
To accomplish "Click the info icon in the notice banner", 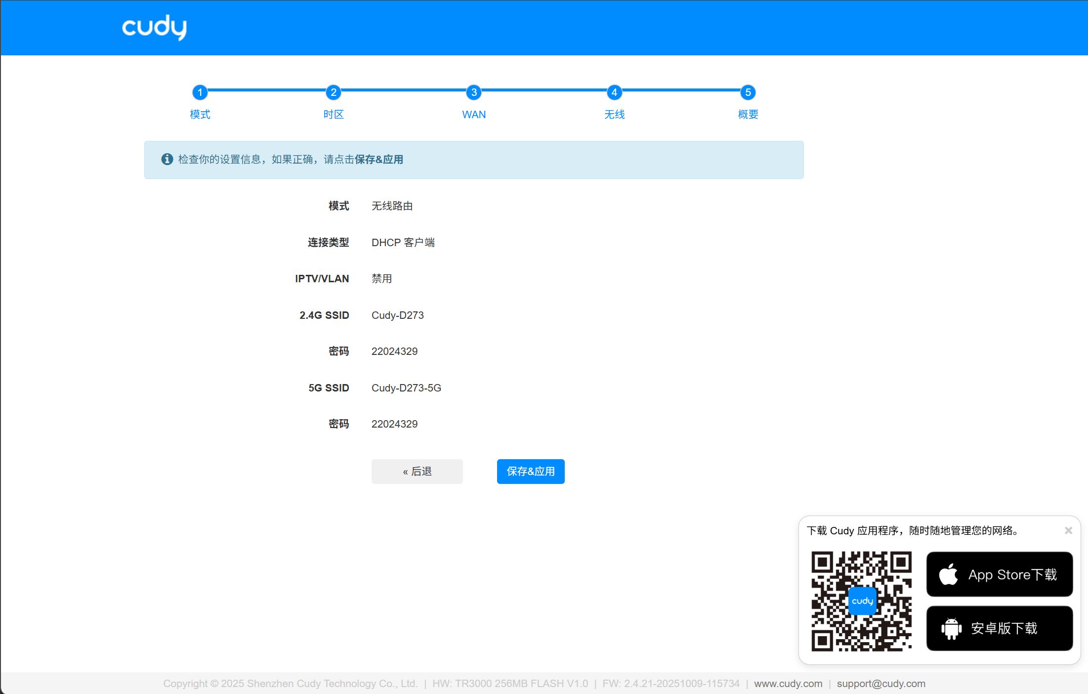I will pos(167,159).
